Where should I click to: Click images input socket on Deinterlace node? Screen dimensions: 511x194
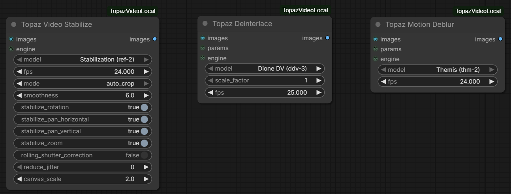coord(203,38)
